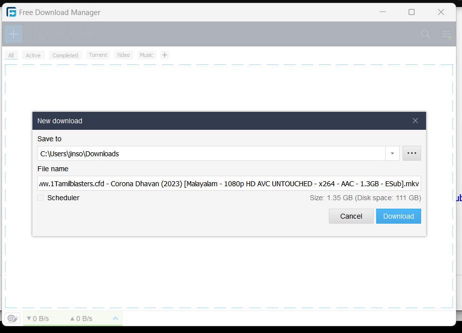Viewport: 462px width, 333px height.
Task: Add a new tag with the plus tab
Action: [165, 55]
